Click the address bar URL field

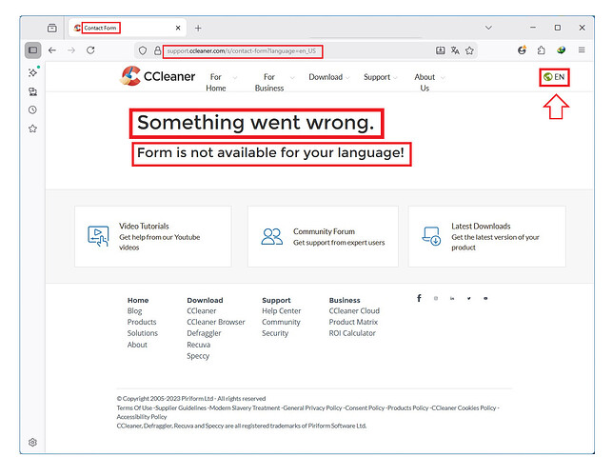[x=286, y=50]
